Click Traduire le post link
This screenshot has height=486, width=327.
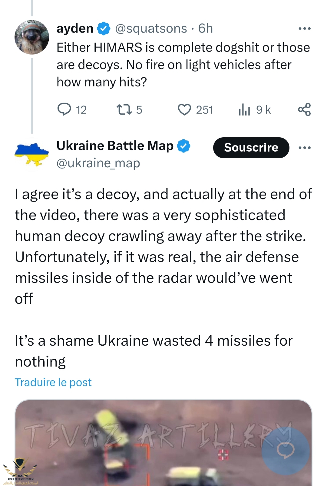point(53,382)
